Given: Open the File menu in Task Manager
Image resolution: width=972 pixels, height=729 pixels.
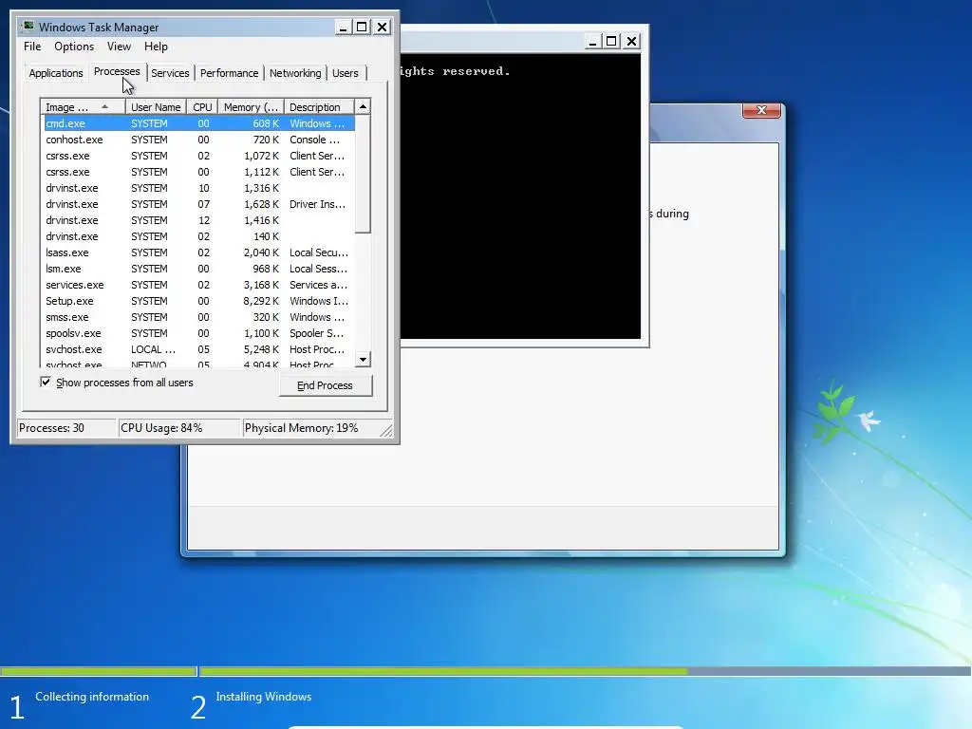Looking at the screenshot, I should click(x=32, y=47).
